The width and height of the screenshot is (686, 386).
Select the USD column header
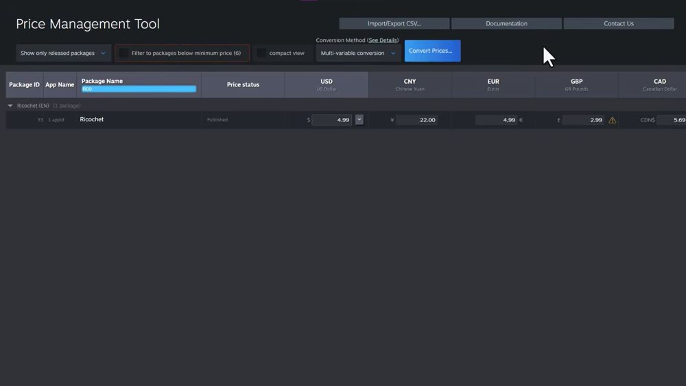[327, 85]
